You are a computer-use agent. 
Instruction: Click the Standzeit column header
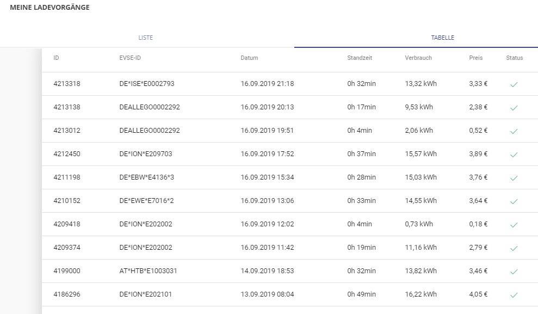point(360,58)
